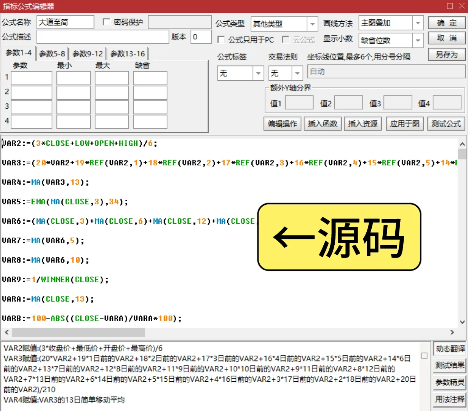Viewport: 468px width, 411px height.
Task: Click the 测试公式 button
Action: [446, 124]
